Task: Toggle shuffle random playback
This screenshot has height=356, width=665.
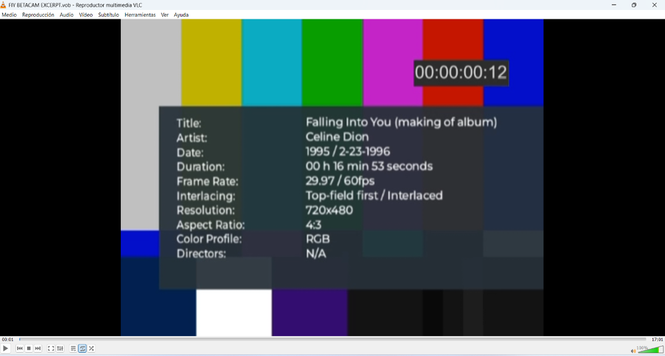Action: [91, 349]
